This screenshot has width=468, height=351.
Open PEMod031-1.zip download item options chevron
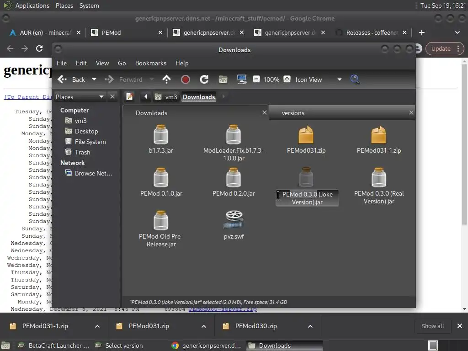pos(97,326)
